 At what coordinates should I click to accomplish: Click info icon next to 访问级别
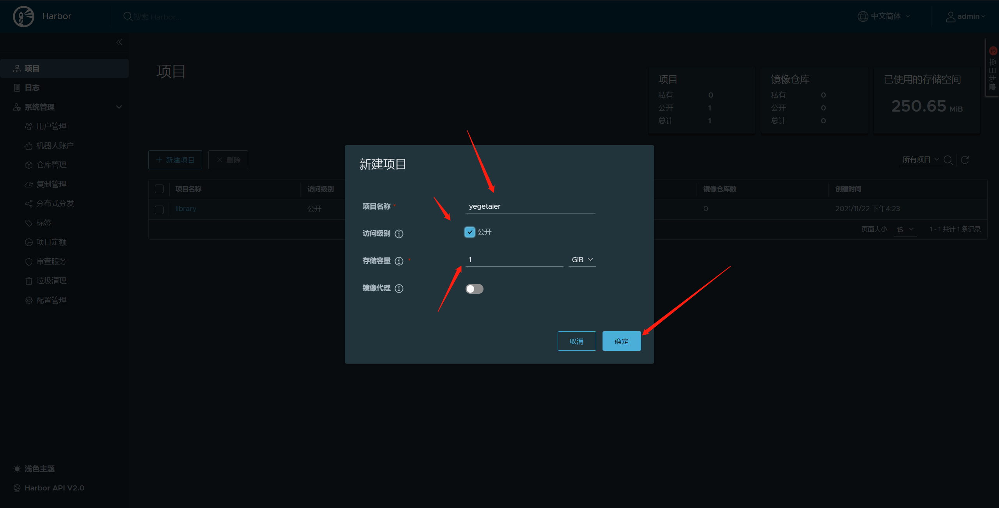(x=399, y=234)
